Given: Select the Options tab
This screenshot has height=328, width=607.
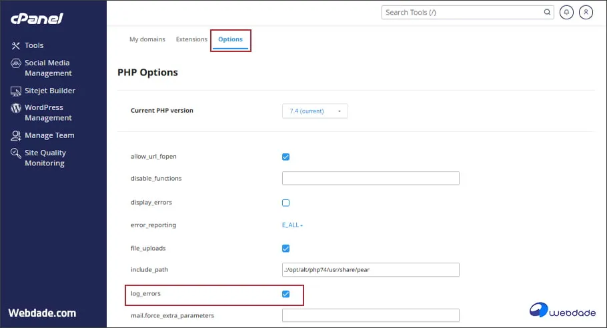Looking at the screenshot, I should point(230,39).
